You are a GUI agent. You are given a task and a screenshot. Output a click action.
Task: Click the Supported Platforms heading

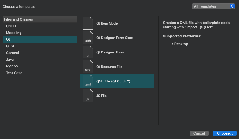coord(182,36)
